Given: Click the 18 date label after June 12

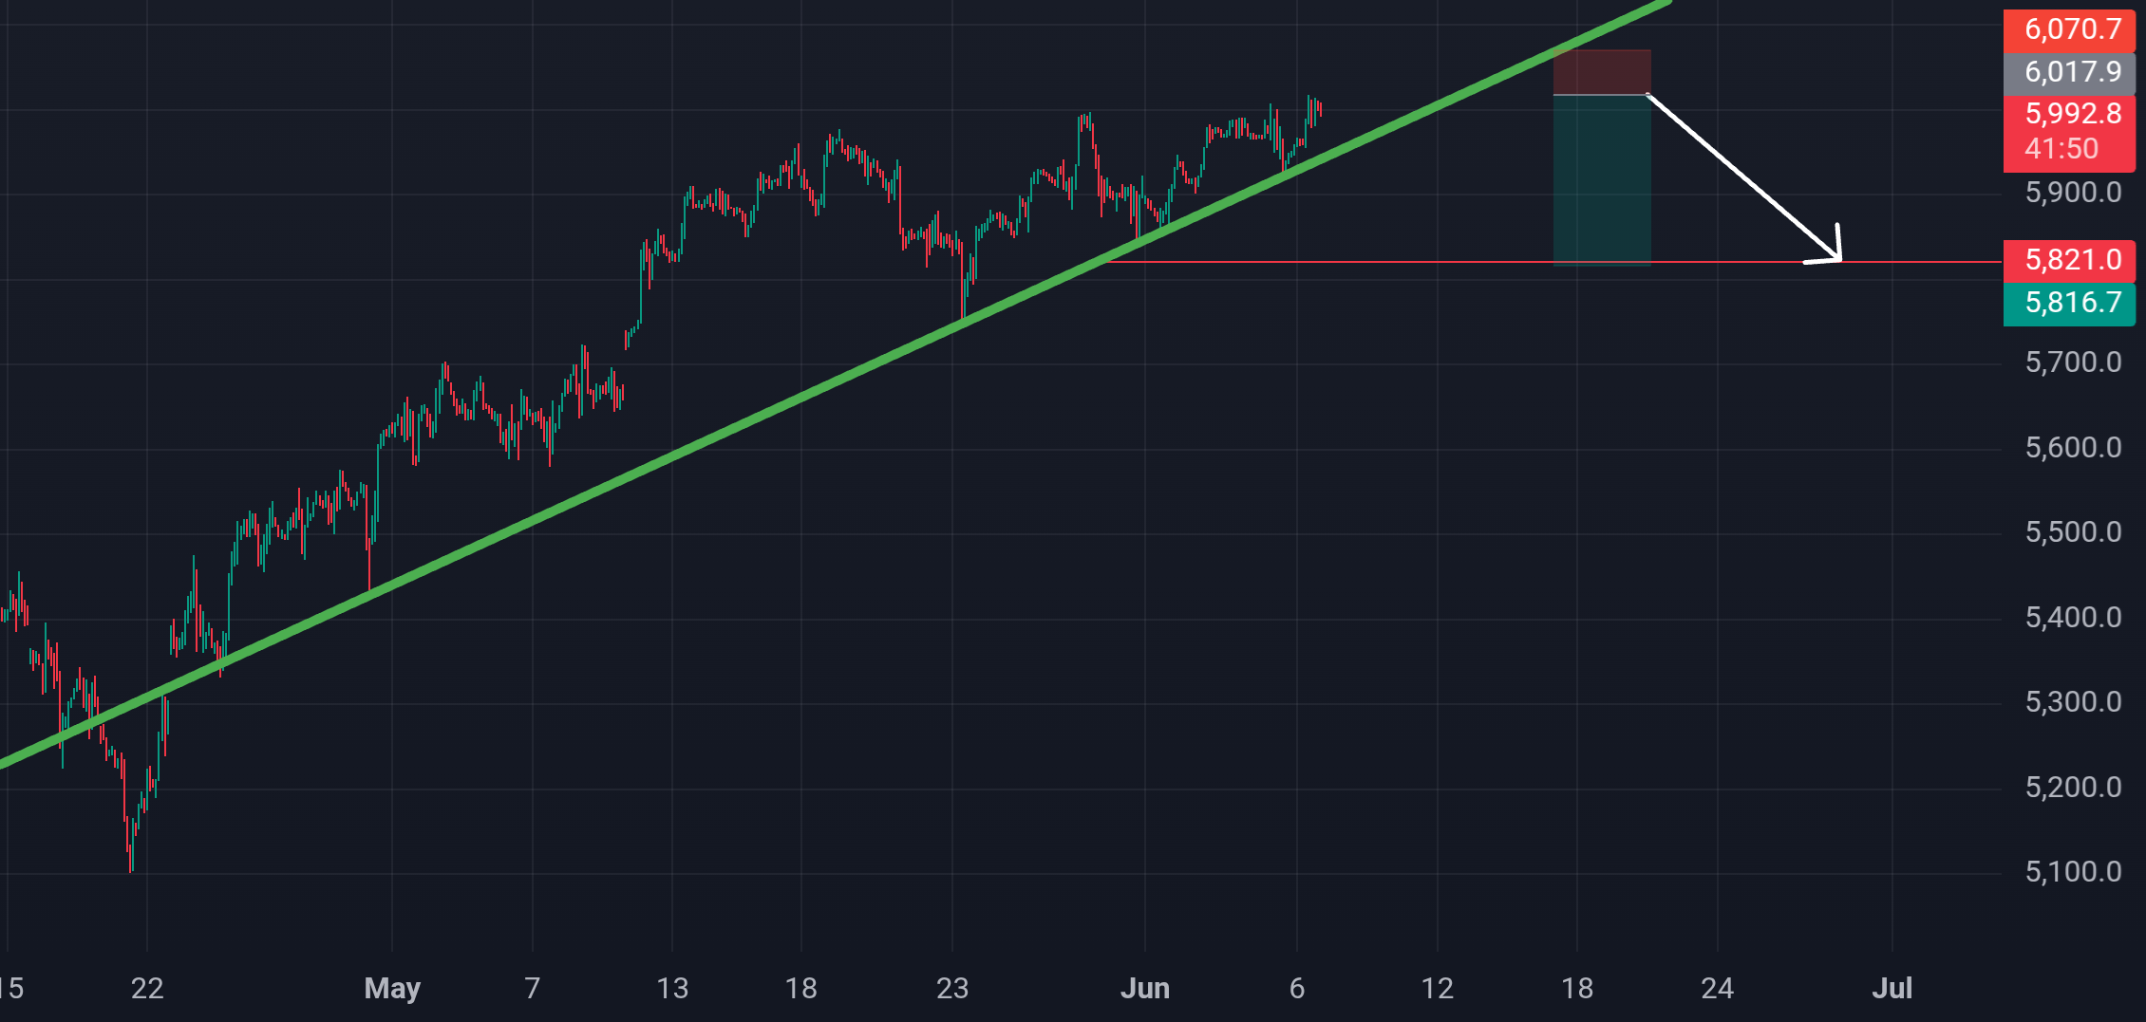Looking at the screenshot, I should pos(1577,989).
